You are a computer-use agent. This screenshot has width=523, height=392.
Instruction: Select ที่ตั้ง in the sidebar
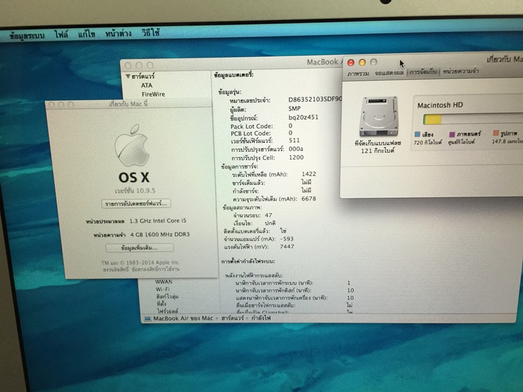coord(161,304)
